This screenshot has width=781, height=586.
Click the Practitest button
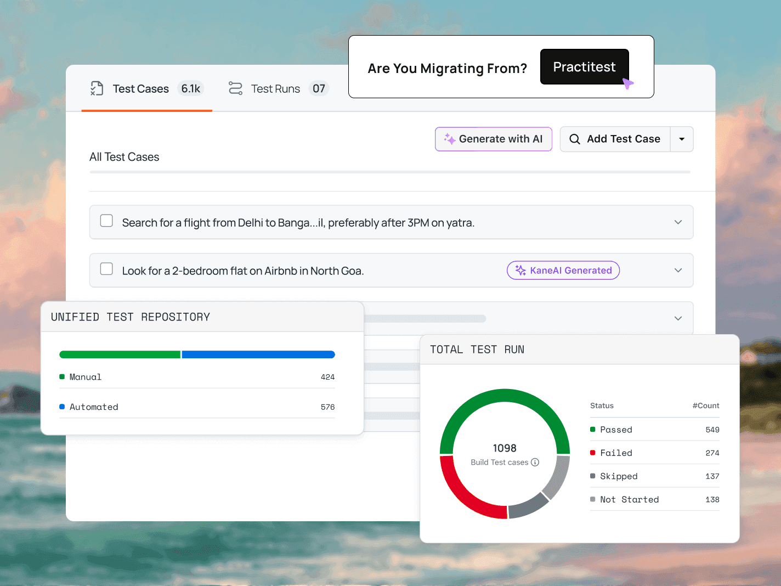click(584, 67)
